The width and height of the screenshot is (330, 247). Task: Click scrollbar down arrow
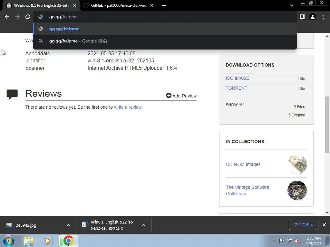(x=327, y=213)
